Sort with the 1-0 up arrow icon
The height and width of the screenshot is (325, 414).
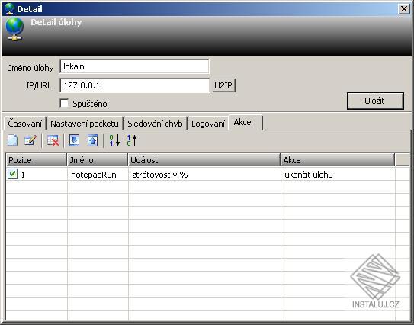(132, 140)
